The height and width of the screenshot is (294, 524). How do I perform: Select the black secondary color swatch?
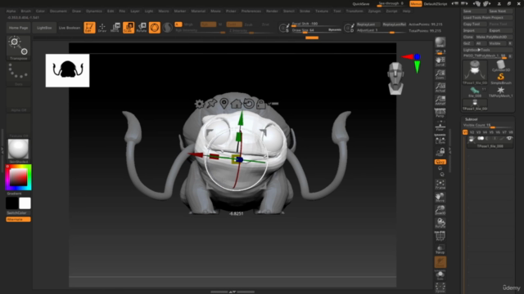(11, 203)
